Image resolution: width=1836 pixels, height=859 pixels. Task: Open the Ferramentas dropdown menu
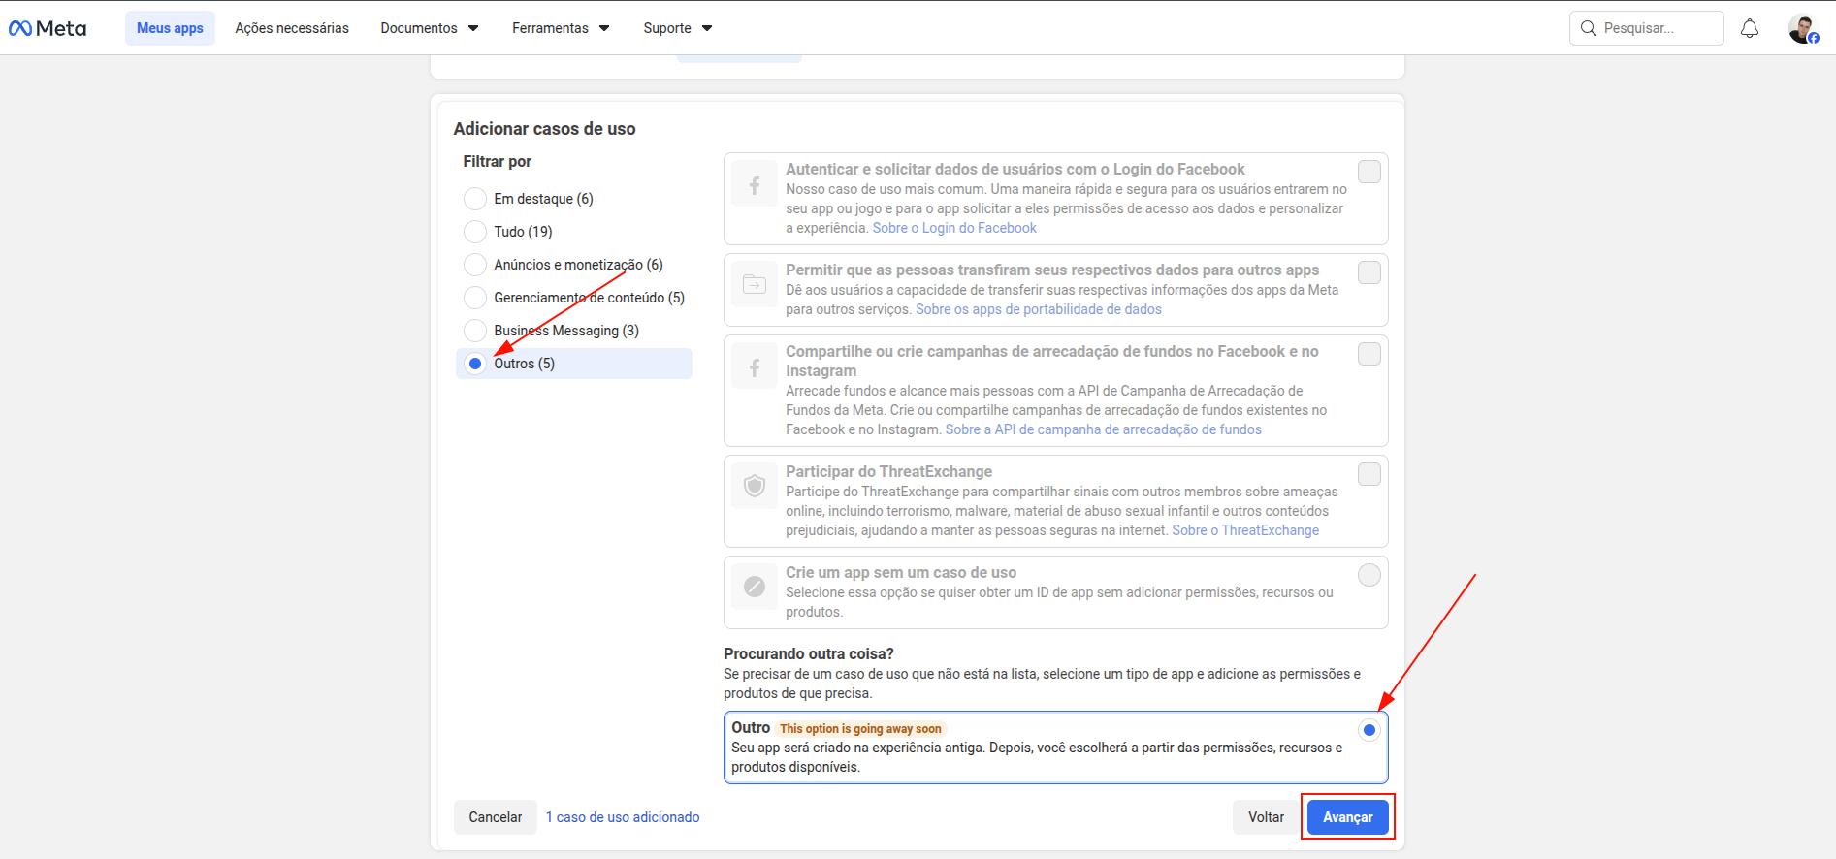[561, 28]
